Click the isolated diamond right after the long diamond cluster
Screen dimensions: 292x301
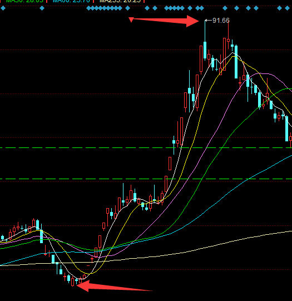[127, 8]
